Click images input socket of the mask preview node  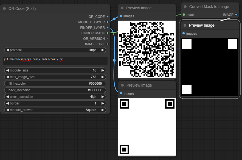tap(184, 33)
